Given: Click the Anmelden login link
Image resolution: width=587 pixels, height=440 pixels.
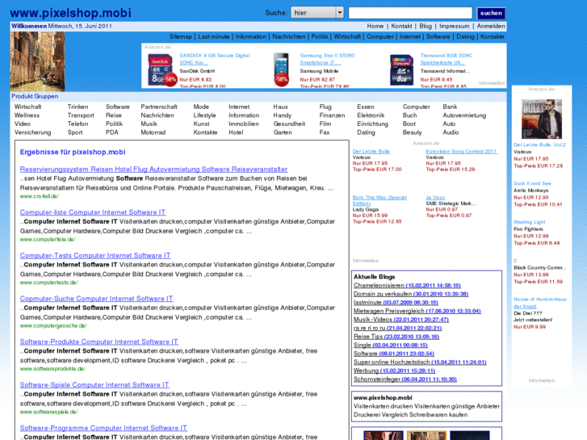Looking at the screenshot, I should (491, 26).
